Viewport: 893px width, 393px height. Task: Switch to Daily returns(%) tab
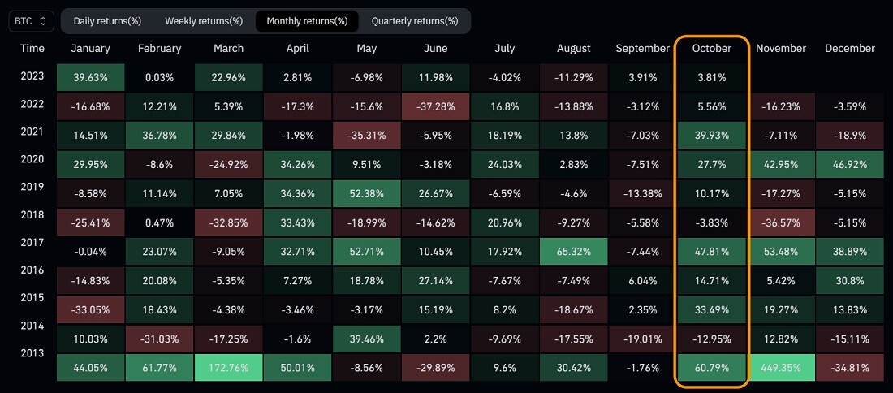[x=107, y=21]
